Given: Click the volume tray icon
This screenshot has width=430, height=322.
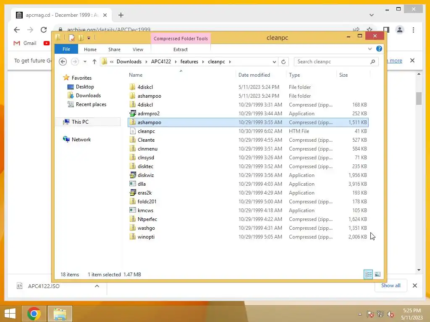Looking at the screenshot, I should (391, 314).
